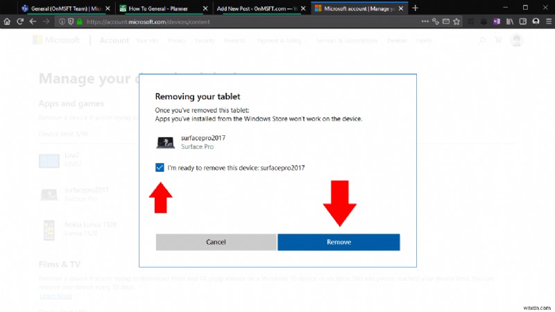Click the Linx7 device thumbnail in background
Viewport: 555px width, 312px height.
pyautogui.click(x=49, y=161)
